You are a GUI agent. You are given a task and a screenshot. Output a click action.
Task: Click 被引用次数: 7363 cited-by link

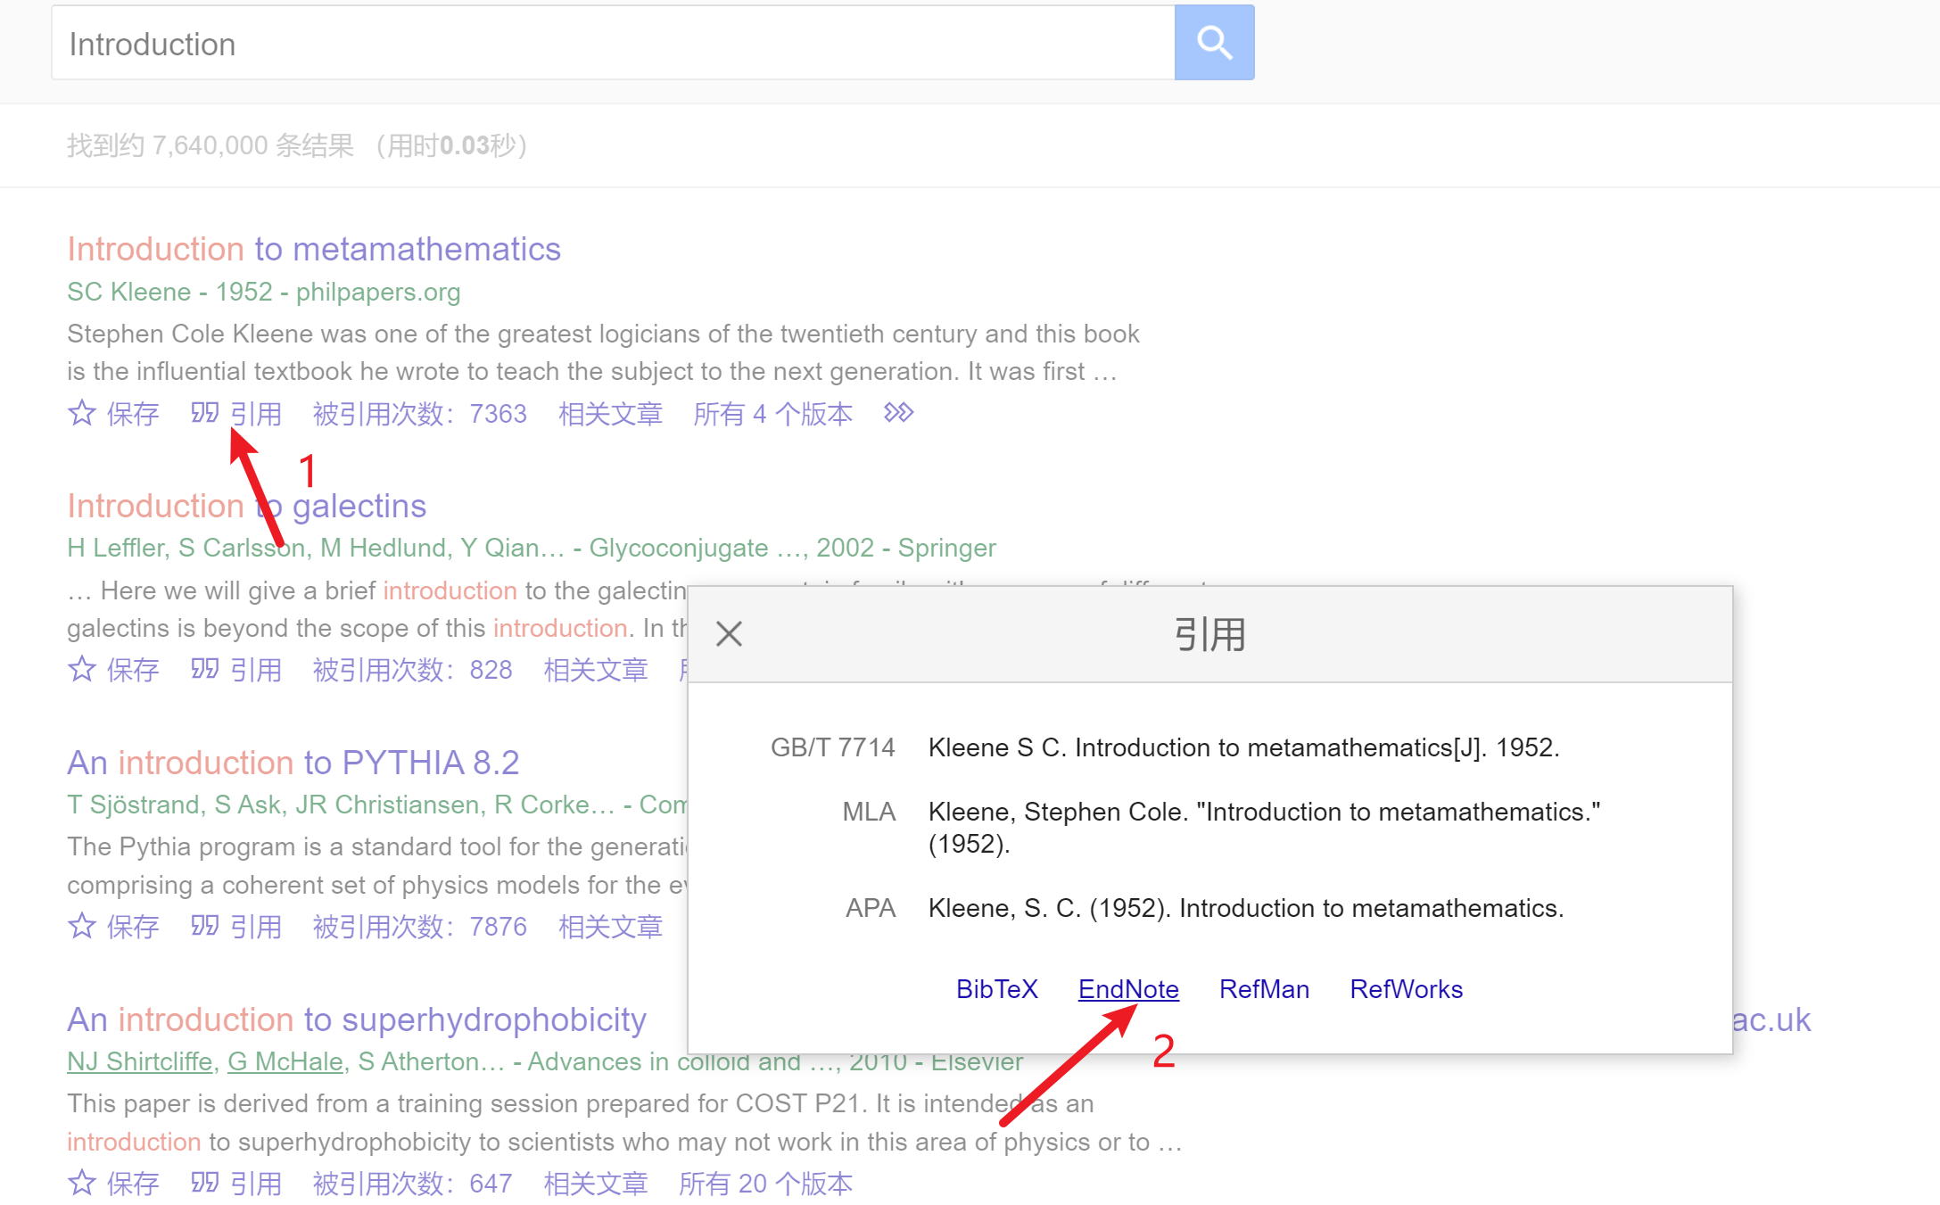419,414
